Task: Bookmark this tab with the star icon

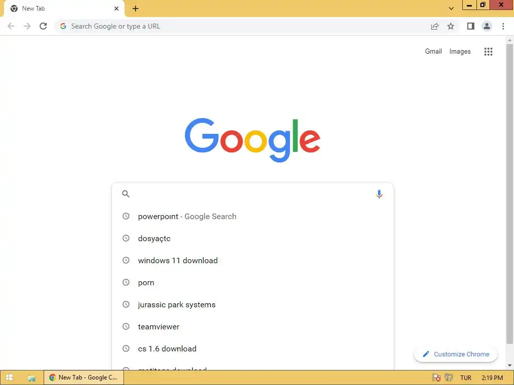Action: click(451, 26)
